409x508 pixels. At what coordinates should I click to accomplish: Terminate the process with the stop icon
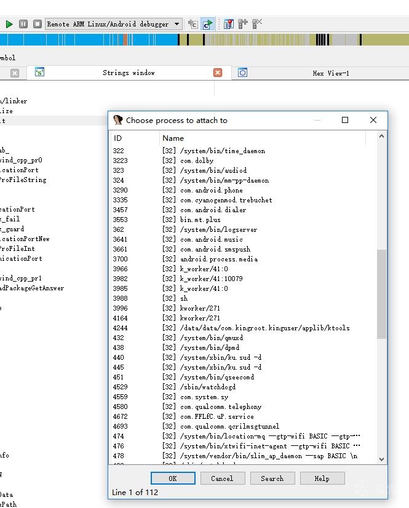click(x=38, y=24)
